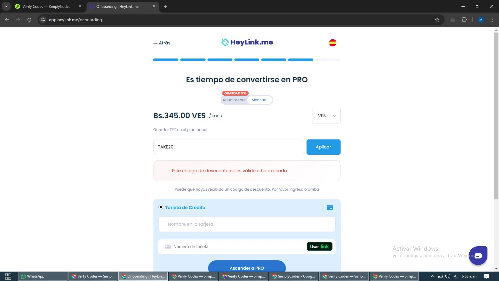Open the VES currency dropdown
This screenshot has height=281, width=499.
(326, 116)
